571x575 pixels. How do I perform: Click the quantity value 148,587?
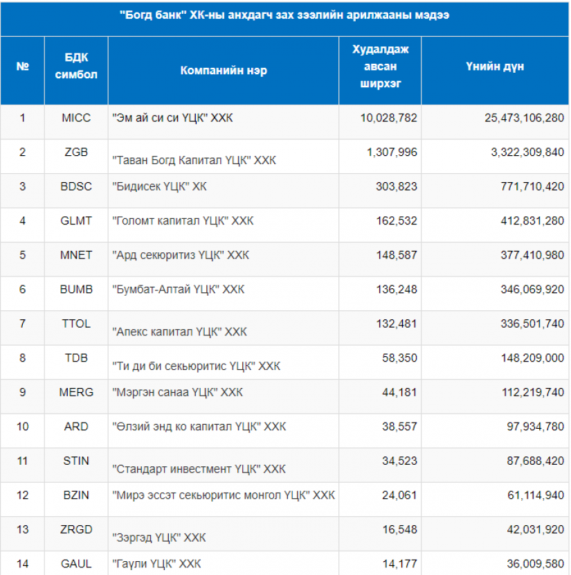(x=397, y=255)
